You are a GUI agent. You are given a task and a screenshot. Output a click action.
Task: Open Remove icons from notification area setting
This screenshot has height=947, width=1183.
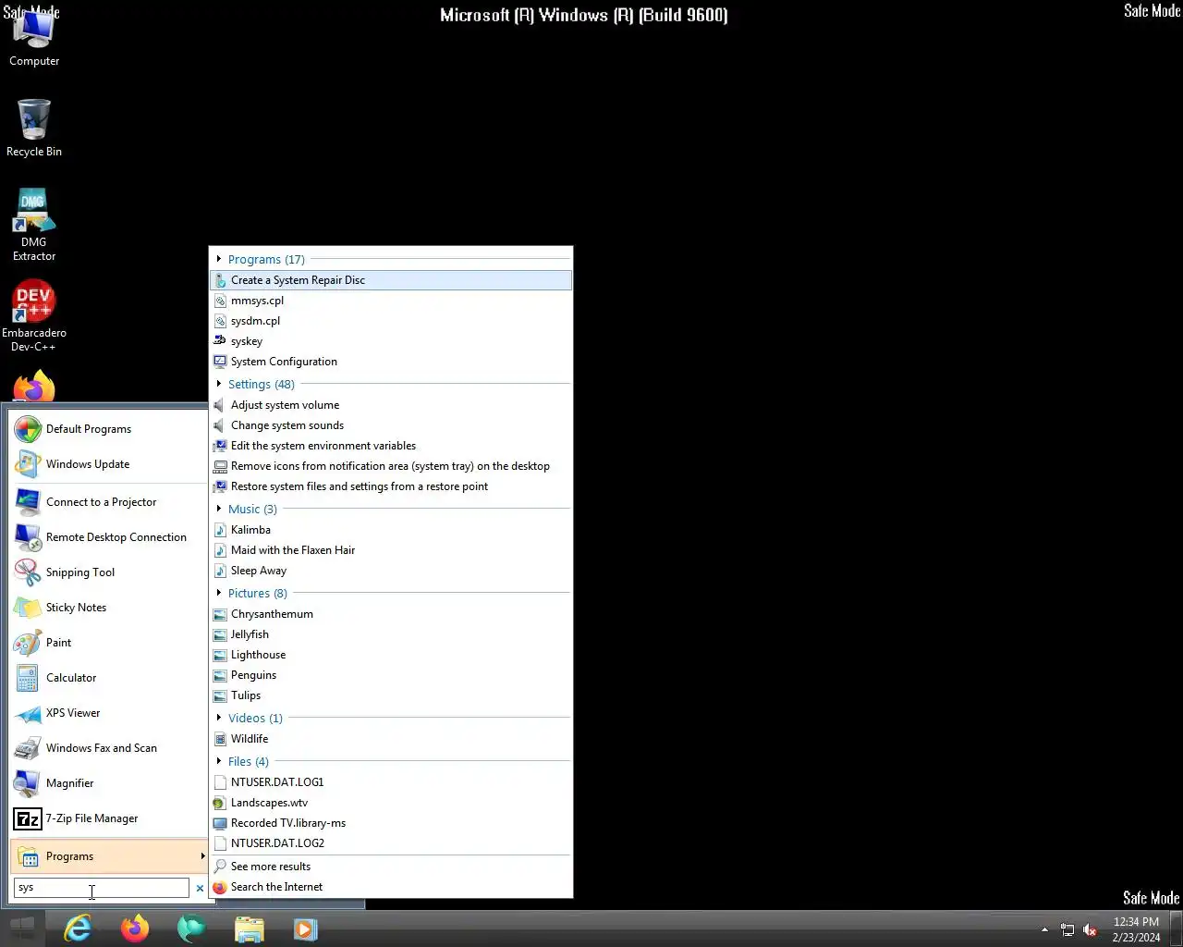(391, 466)
